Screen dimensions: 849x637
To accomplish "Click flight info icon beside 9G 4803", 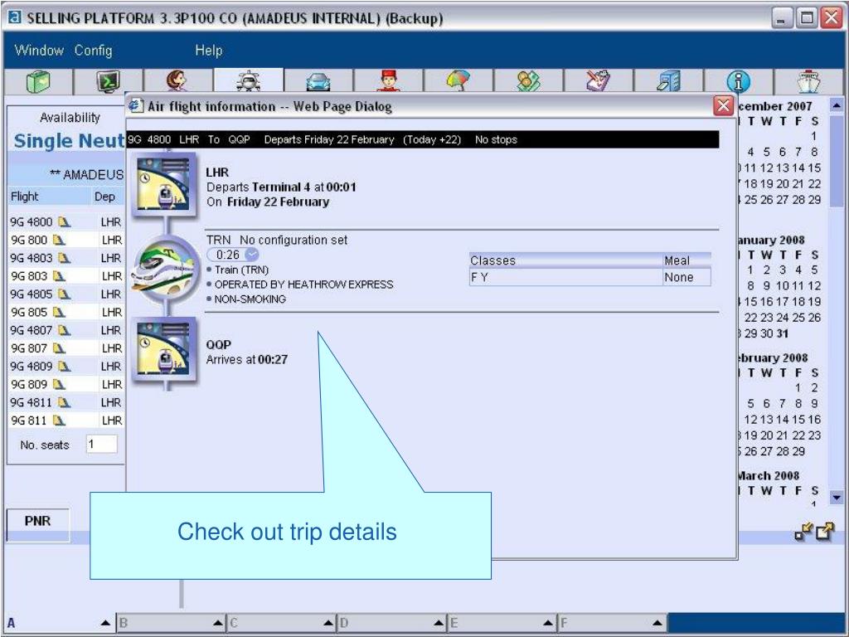I will click(65, 258).
